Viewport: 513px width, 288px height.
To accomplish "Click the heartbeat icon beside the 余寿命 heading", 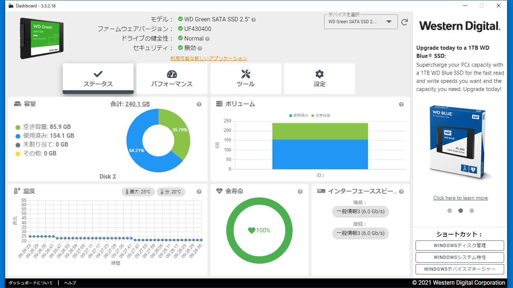I will tap(219, 191).
